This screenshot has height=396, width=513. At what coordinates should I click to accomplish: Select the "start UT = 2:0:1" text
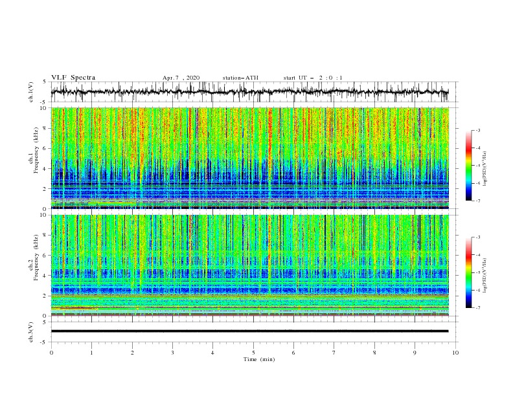pyautogui.click(x=313, y=78)
